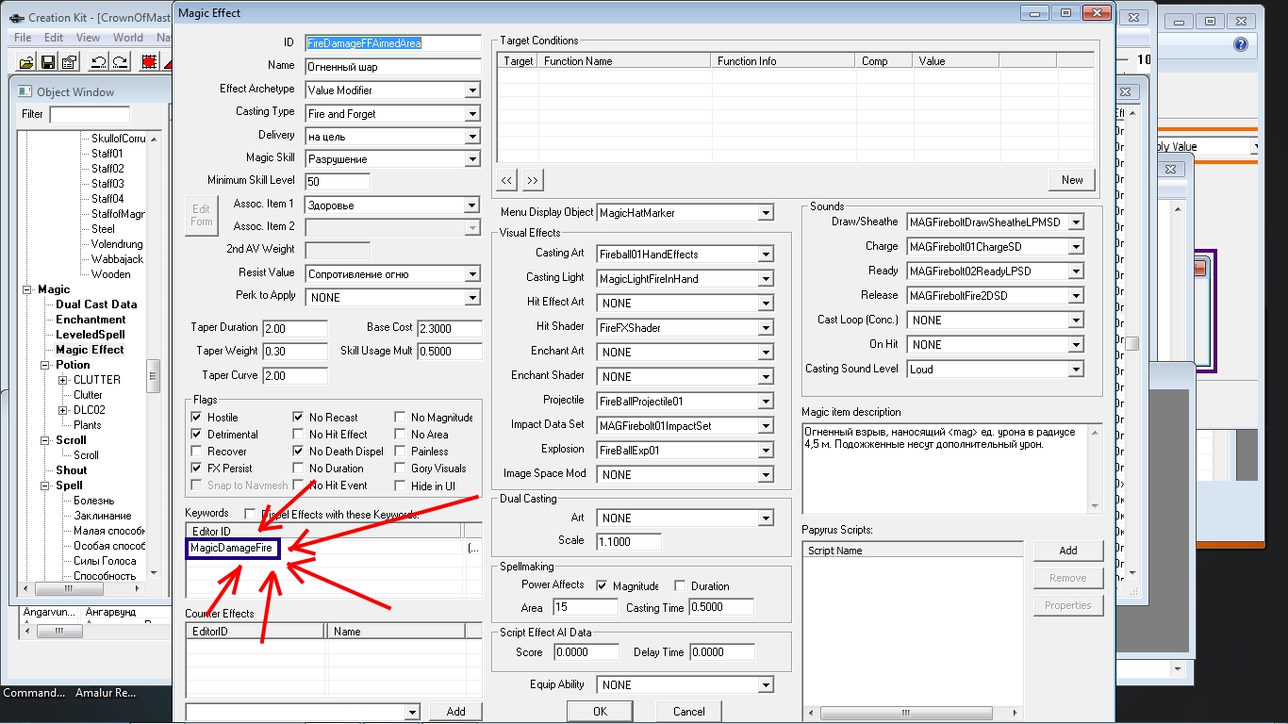This screenshot has height=724, width=1288.
Task: Open the preferences icon in toolbar
Action: tap(68, 62)
